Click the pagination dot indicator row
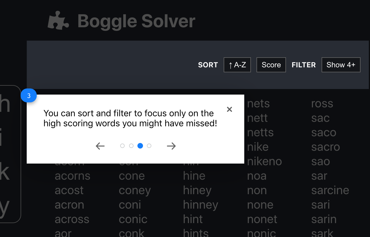 tap(136, 145)
